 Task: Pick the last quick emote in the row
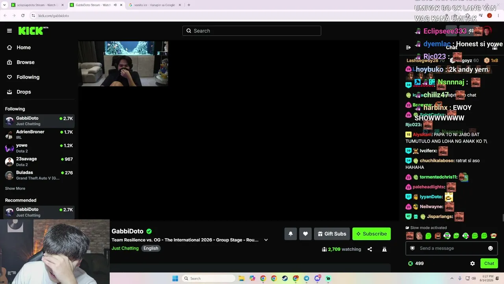click(x=494, y=236)
